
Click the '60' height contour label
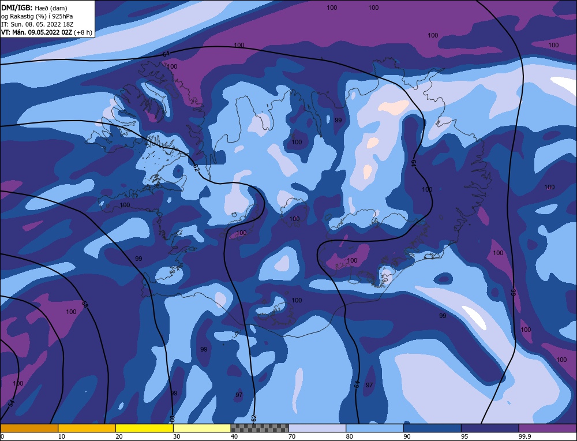[172, 419]
